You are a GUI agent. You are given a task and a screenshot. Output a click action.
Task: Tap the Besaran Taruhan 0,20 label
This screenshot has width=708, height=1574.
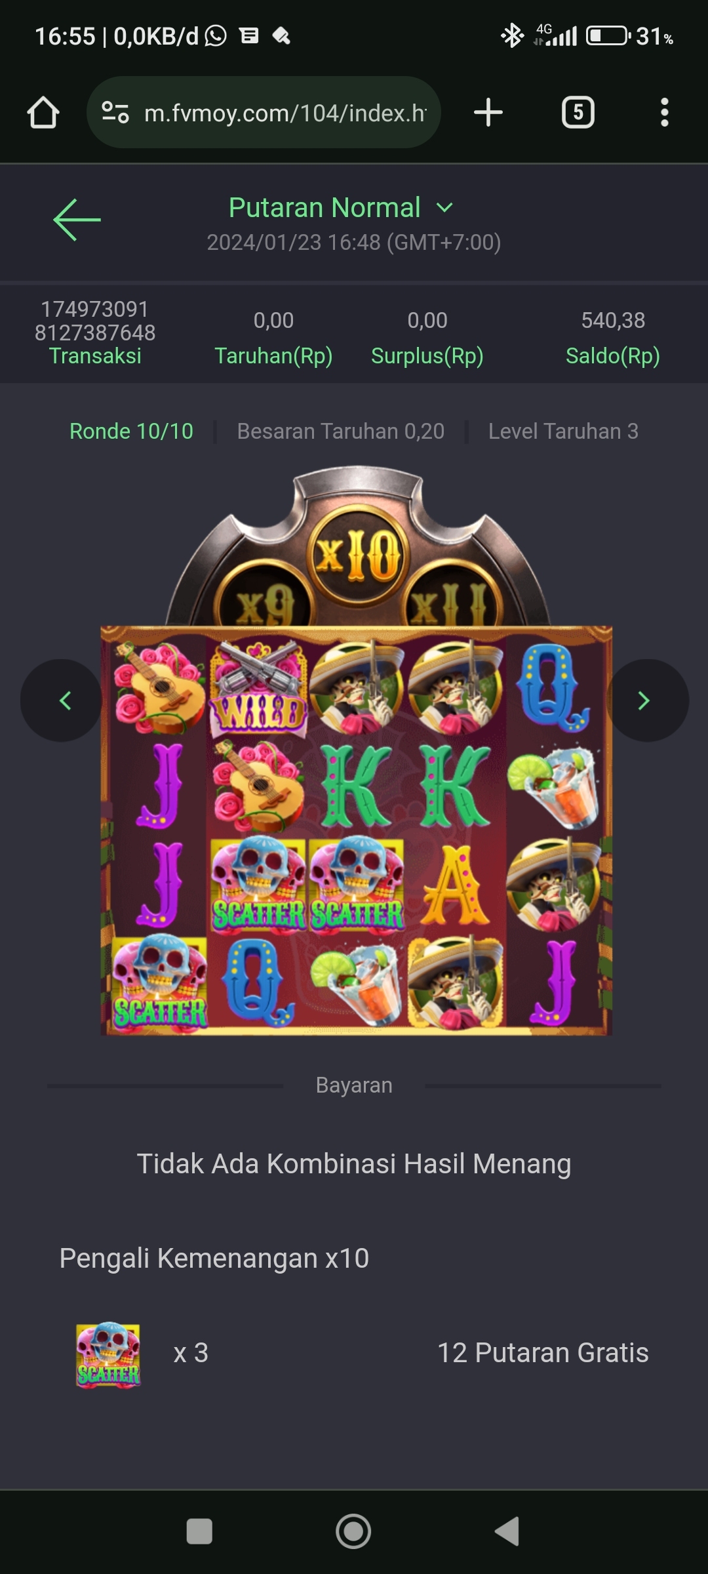click(x=341, y=432)
